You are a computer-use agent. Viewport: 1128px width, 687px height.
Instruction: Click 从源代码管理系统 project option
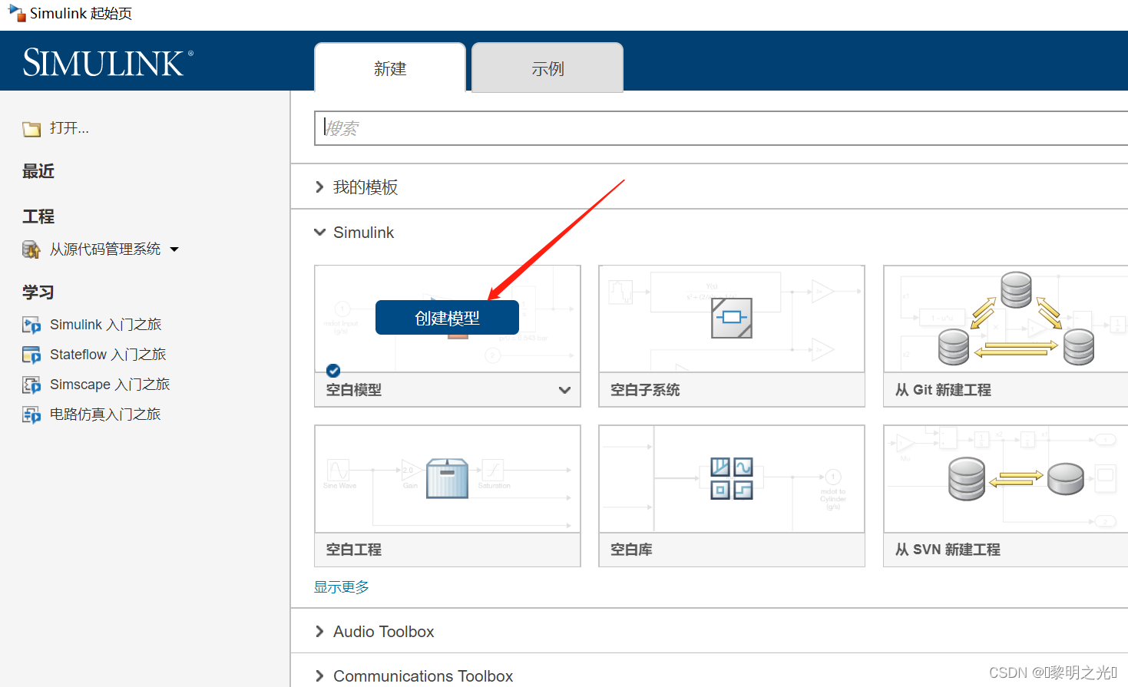(105, 249)
